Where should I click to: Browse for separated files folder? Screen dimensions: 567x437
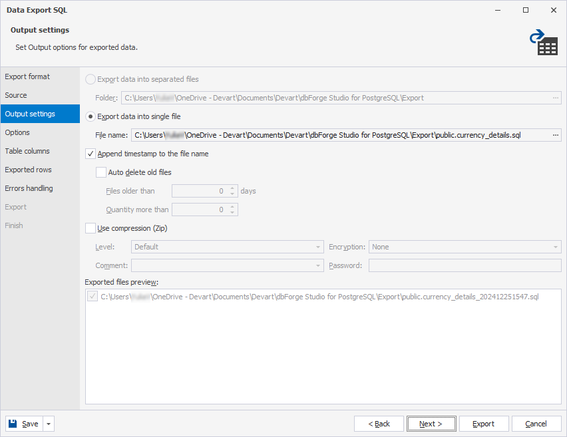(x=556, y=98)
